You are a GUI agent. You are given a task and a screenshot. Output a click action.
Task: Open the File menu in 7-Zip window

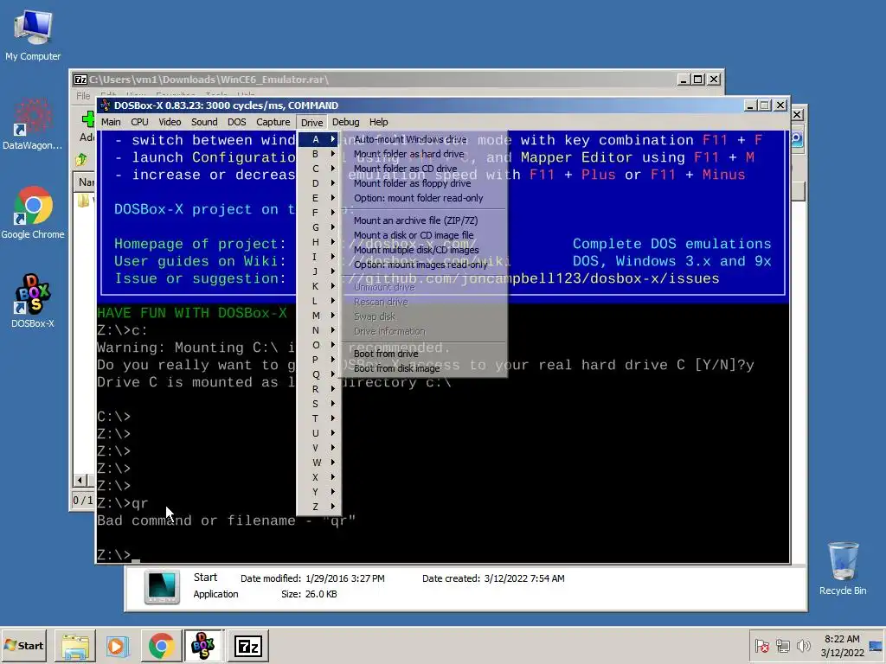point(83,95)
